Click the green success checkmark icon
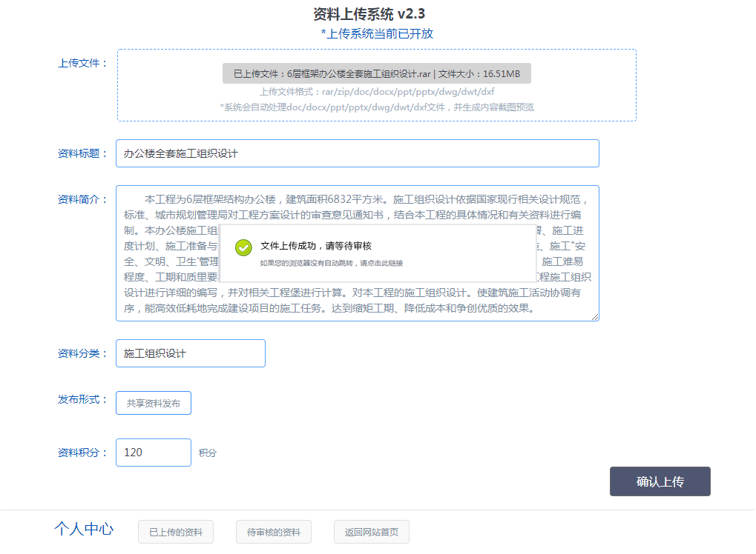 click(243, 248)
